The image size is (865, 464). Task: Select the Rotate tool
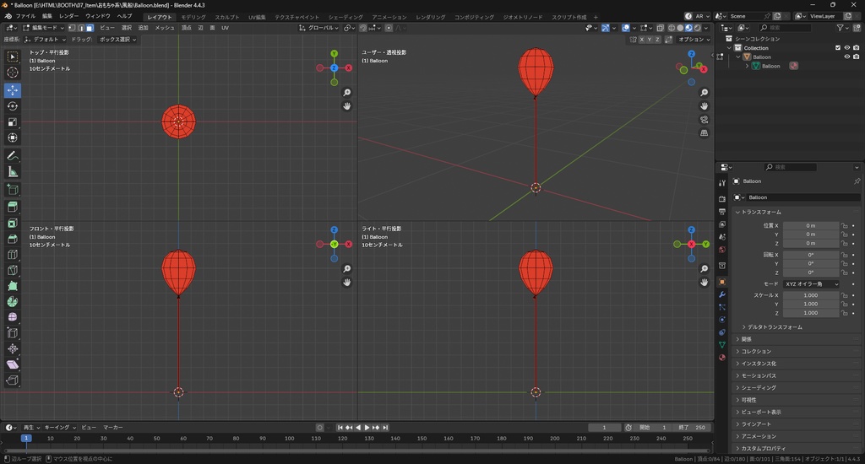click(12, 105)
